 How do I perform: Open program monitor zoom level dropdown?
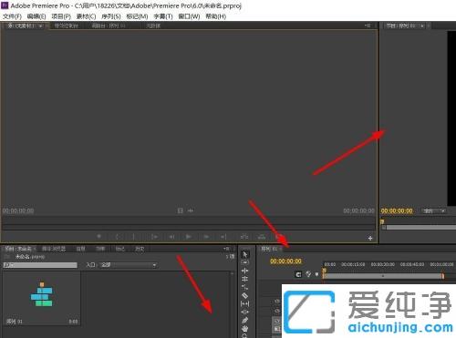pos(434,210)
